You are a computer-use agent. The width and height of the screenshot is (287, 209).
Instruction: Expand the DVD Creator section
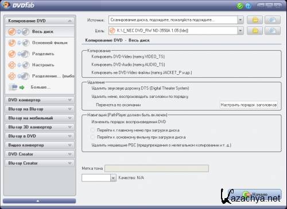coord(40,154)
